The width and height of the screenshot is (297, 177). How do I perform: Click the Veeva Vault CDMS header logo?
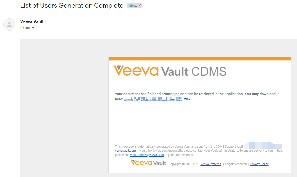point(170,71)
